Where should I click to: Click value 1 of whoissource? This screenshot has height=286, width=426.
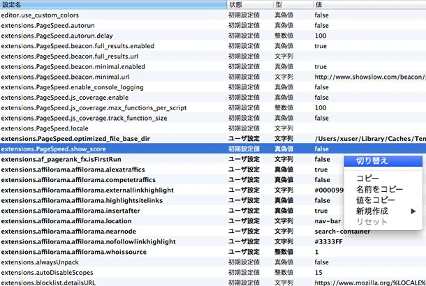(x=316, y=252)
